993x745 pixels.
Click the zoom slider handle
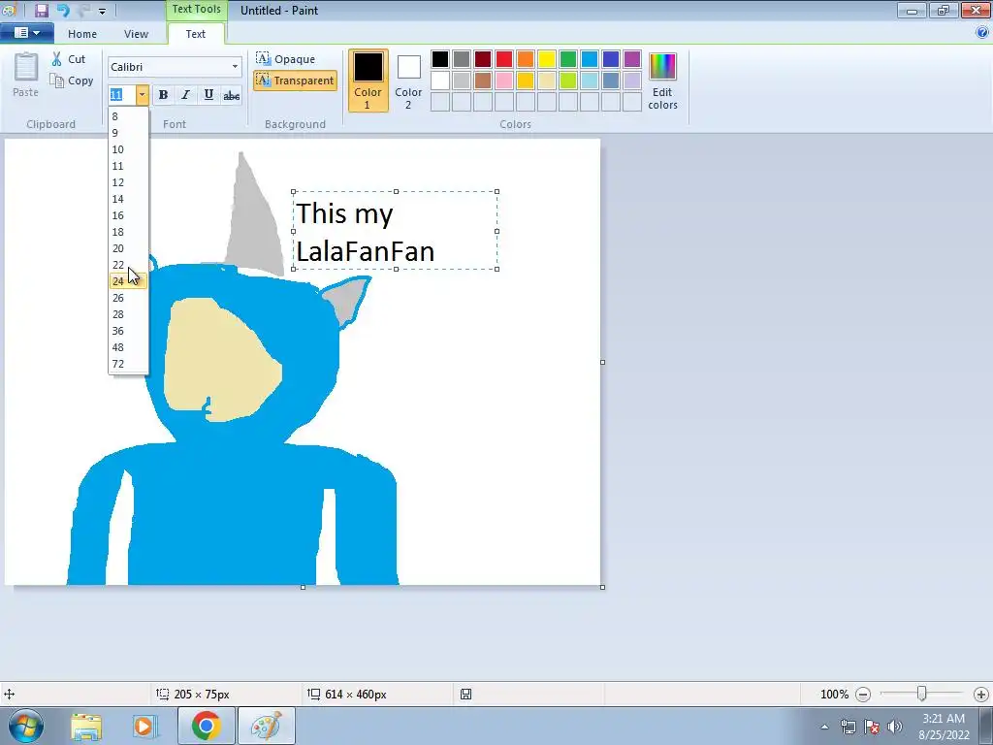pos(922,695)
